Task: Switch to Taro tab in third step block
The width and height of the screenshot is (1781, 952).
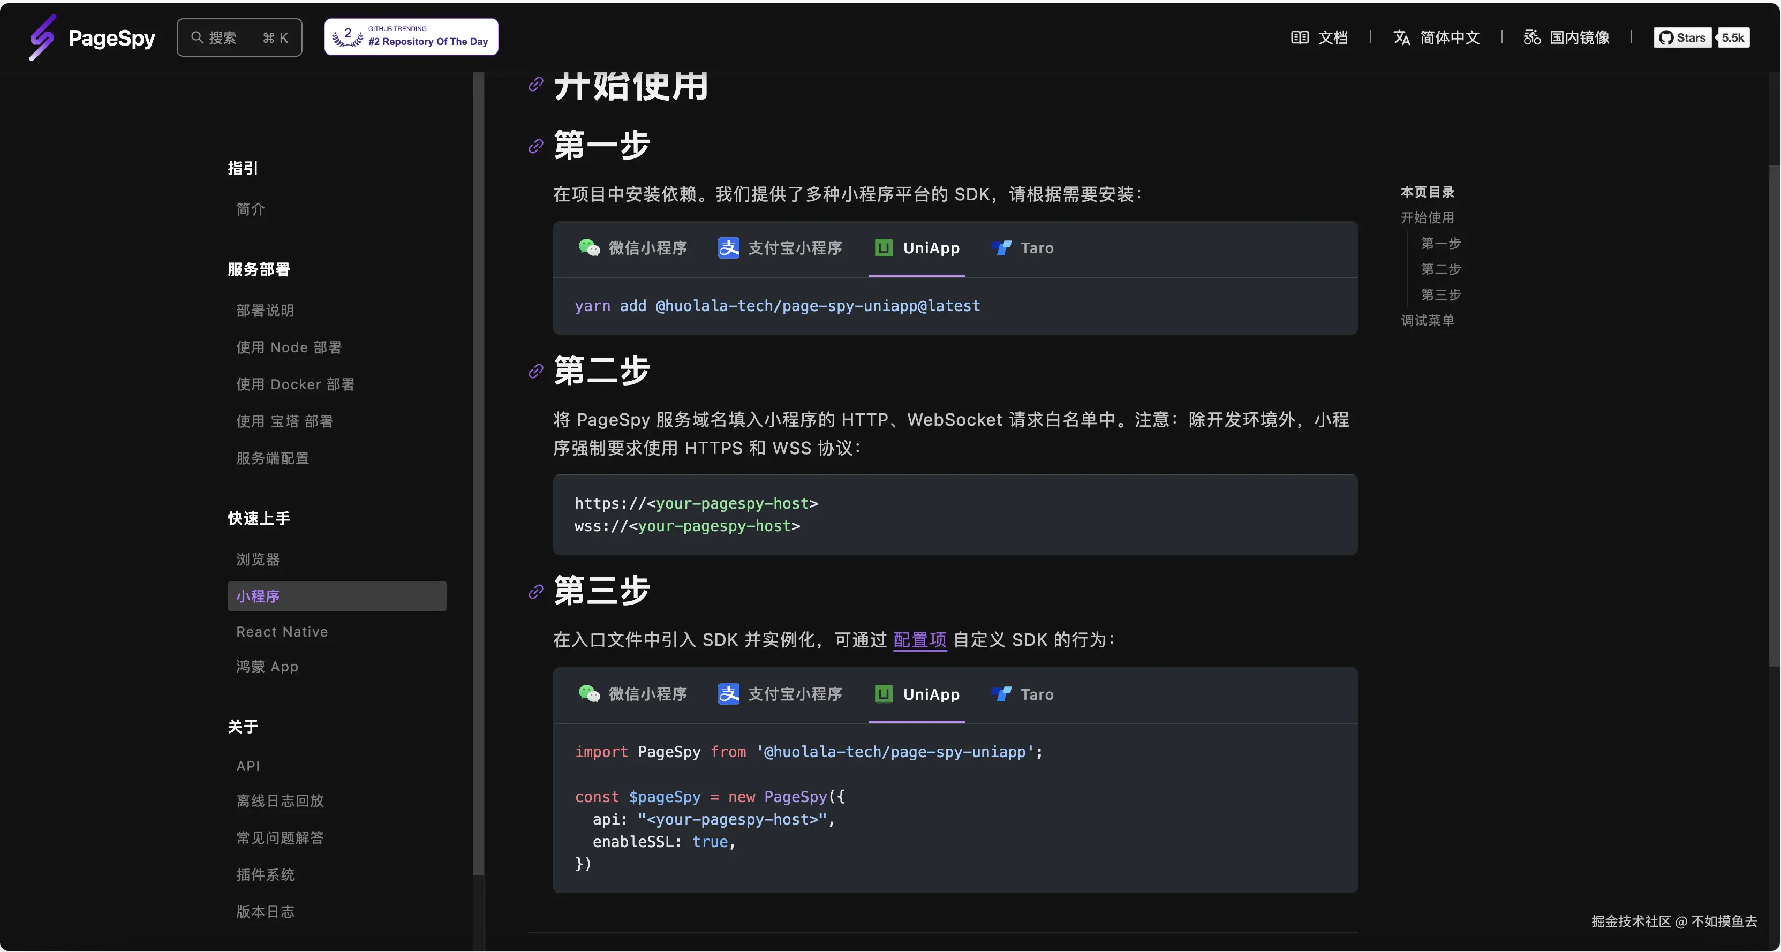Action: (1023, 694)
